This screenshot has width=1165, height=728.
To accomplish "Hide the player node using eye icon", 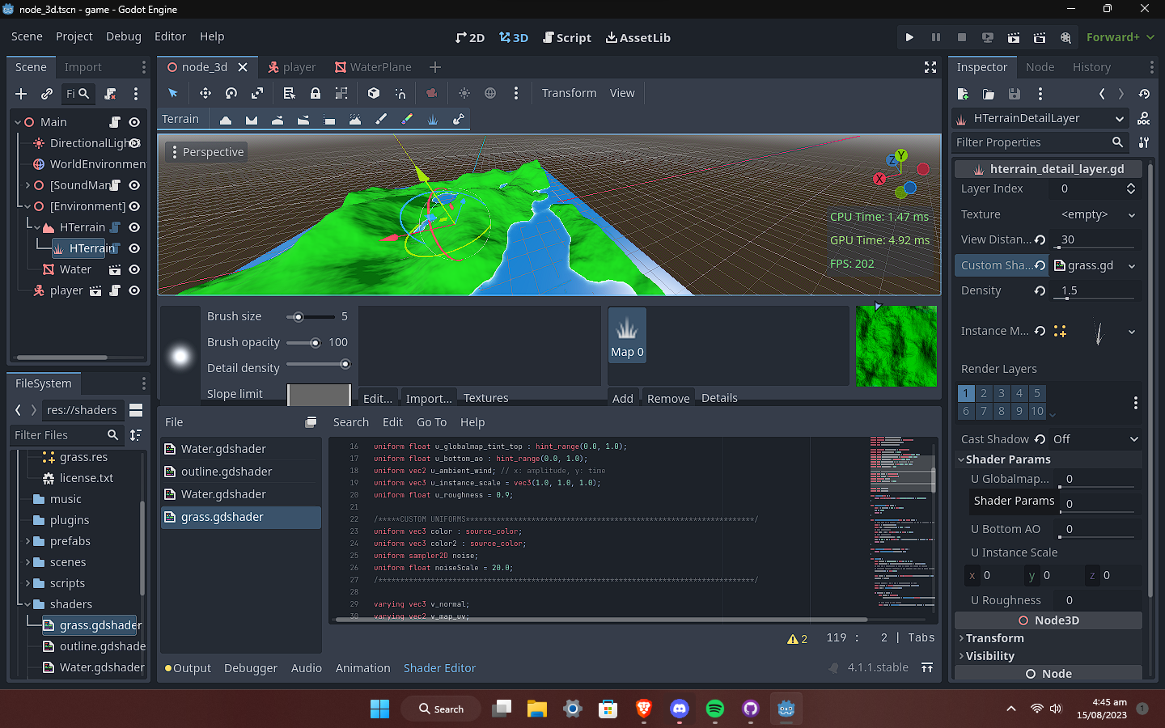I will [134, 290].
